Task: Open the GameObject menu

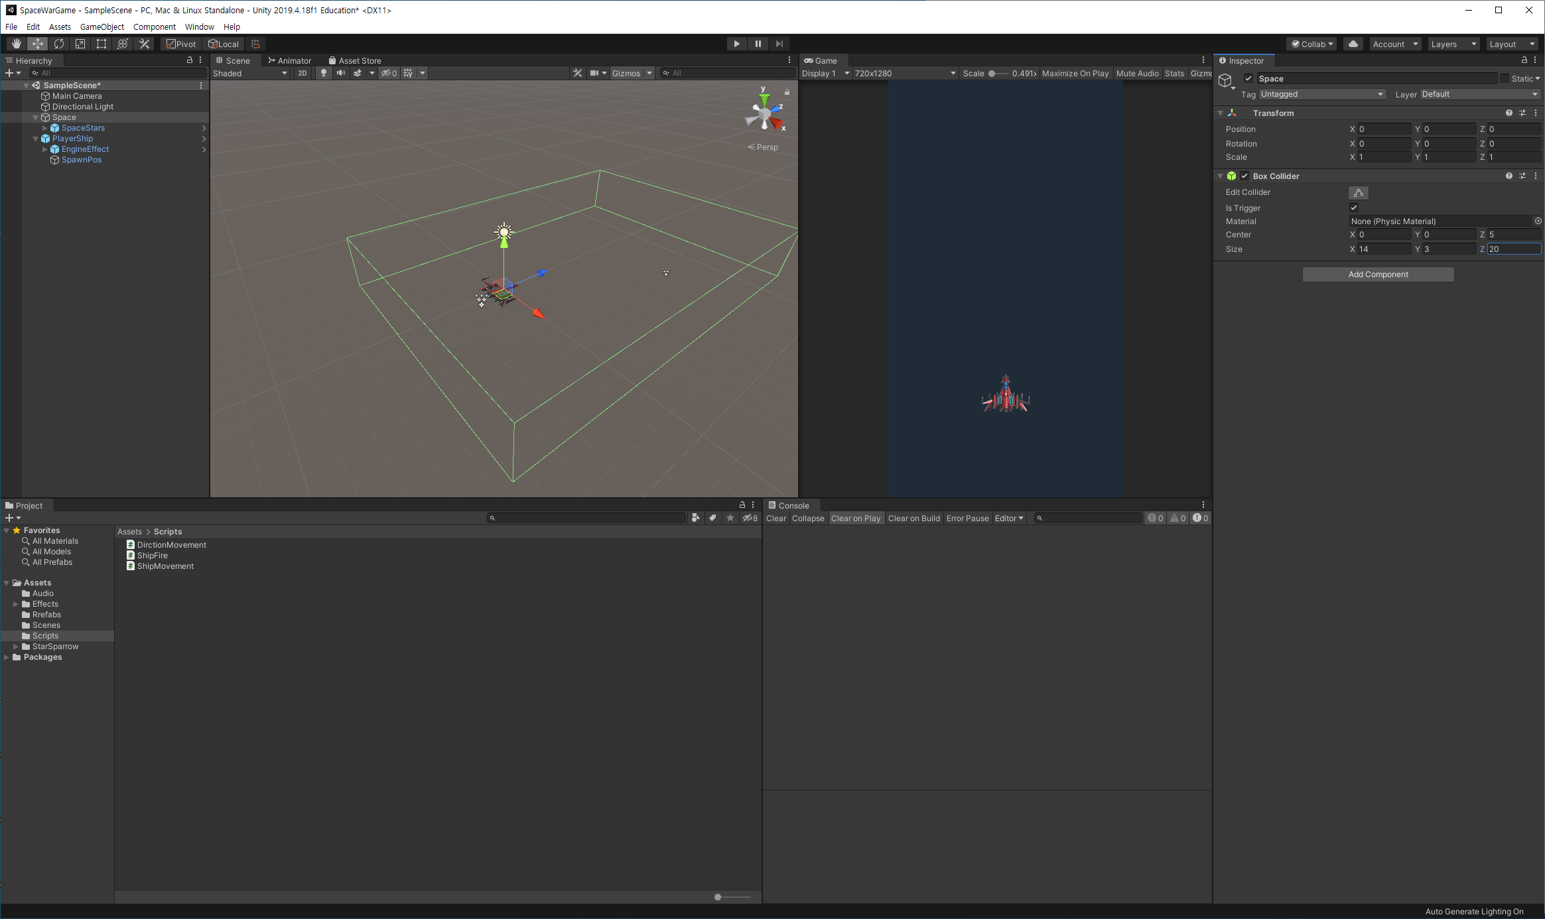Action: (x=101, y=27)
